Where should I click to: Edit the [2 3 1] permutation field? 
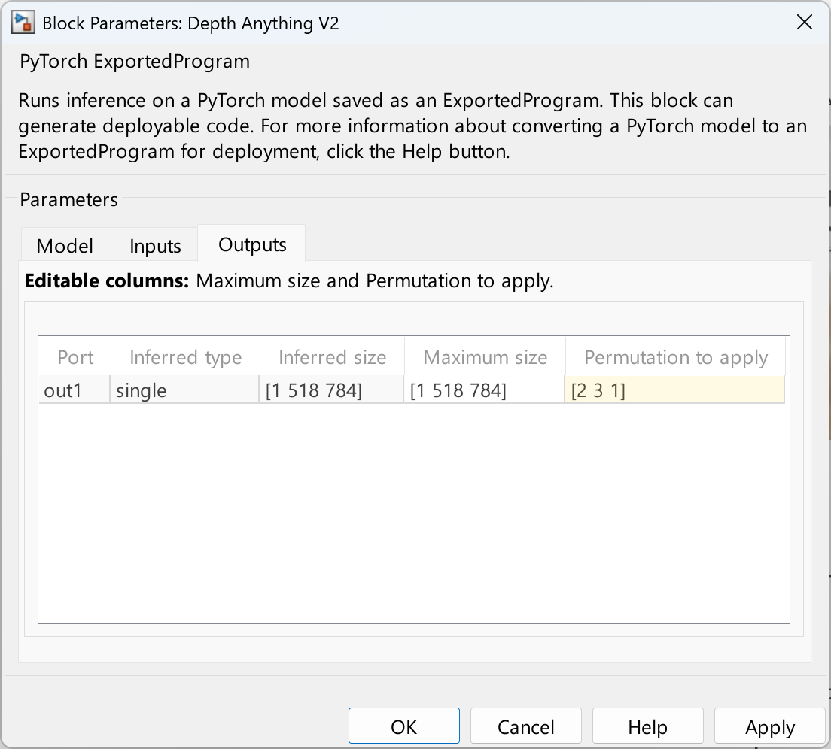(674, 390)
